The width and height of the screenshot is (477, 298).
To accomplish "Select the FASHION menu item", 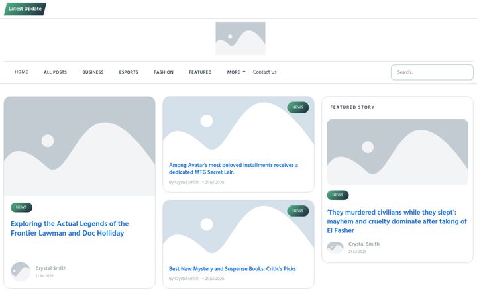I will [x=164, y=72].
